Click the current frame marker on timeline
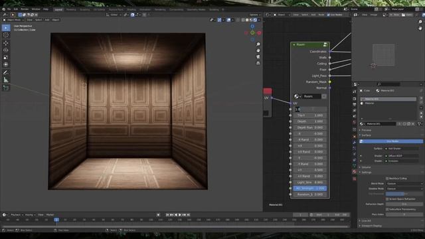Screen dimensions: 425x239 [56, 220]
